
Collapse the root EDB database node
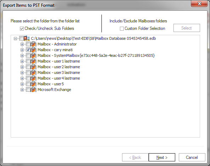(x=15, y=38)
